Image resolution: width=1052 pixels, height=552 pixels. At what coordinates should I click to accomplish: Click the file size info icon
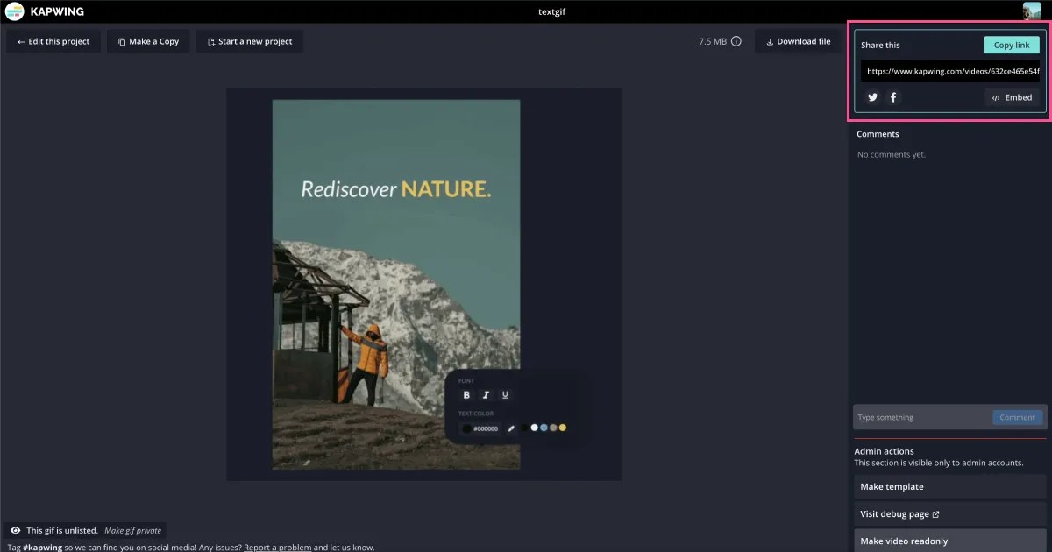[737, 40]
